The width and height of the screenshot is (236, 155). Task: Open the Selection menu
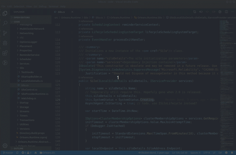pos(19,6)
